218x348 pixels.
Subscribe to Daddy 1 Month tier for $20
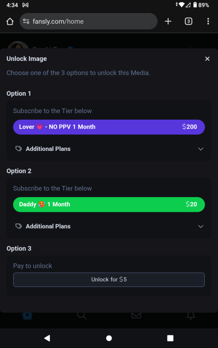pyautogui.click(x=109, y=204)
